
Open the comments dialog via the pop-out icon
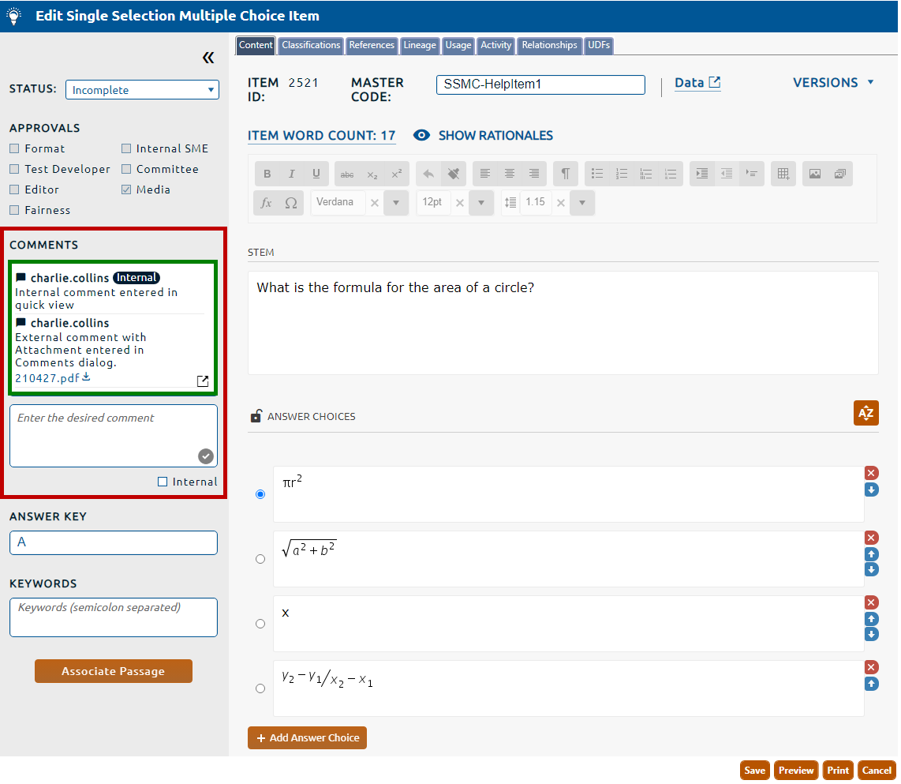[x=203, y=381]
